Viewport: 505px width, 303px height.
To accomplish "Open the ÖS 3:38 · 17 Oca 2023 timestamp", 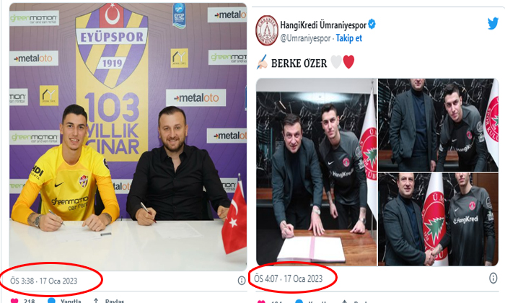I will point(44,281).
